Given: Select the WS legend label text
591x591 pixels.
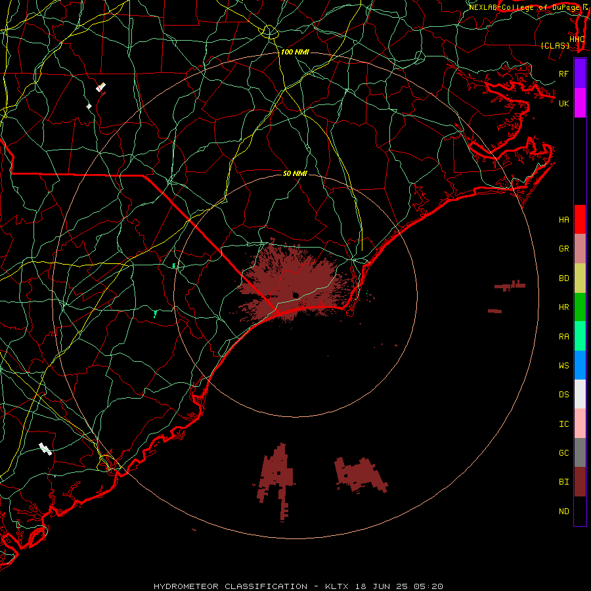Looking at the screenshot, I should [563, 365].
